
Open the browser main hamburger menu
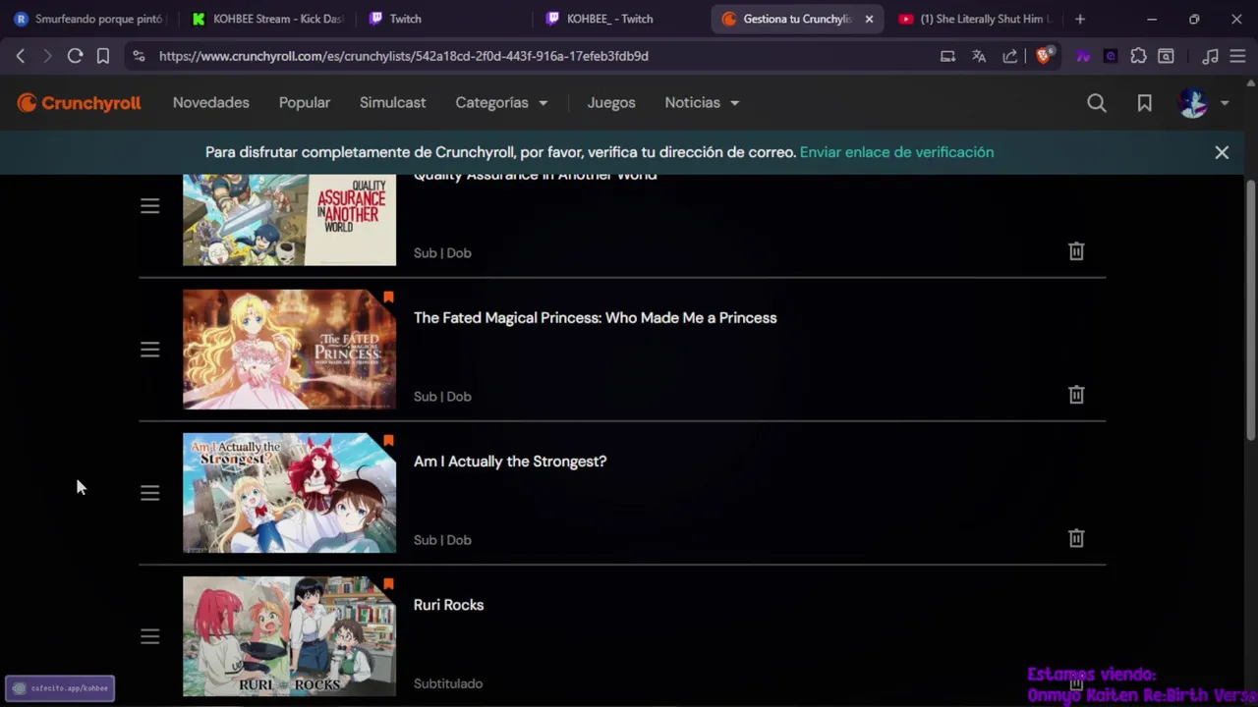tap(1237, 56)
